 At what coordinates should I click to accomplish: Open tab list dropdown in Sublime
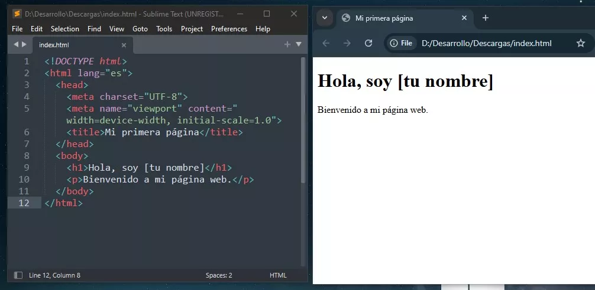click(299, 44)
